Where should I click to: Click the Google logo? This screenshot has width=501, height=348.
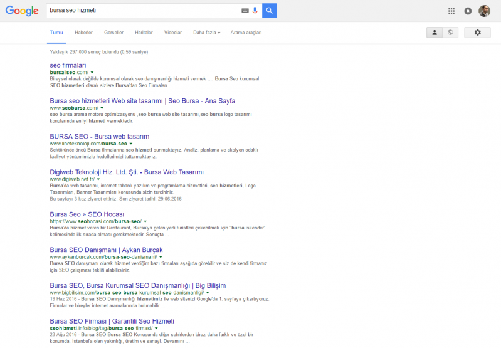click(x=22, y=11)
